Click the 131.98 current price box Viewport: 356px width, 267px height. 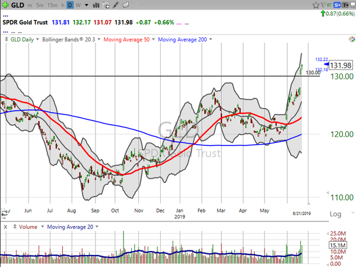point(341,65)
